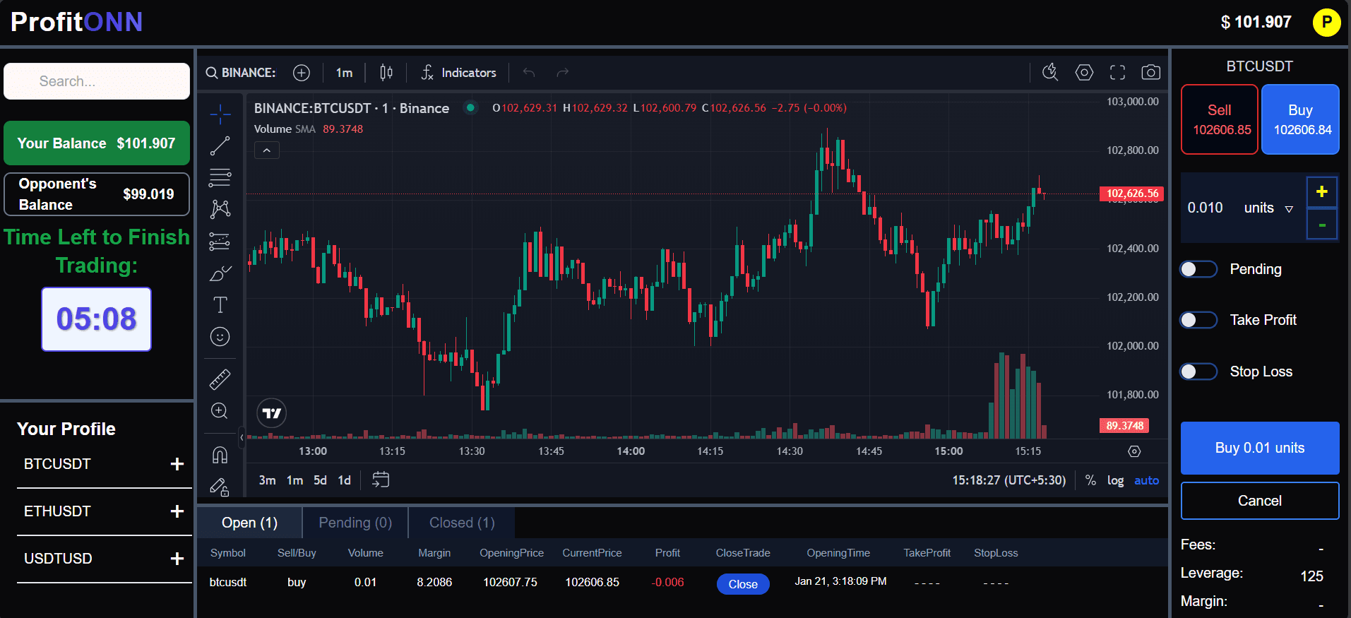Switch to the Pending (0) tab
This screenshot has height=618, width=1351.
pyautogui.click(x=355, y=523)
